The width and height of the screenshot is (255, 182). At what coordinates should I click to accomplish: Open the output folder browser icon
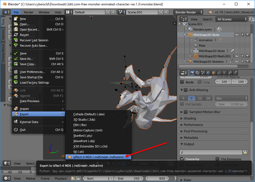click(245, 152)
